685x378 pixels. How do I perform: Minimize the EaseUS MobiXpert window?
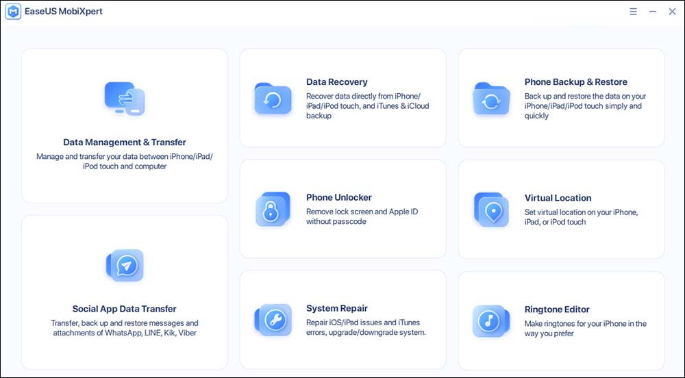tap(653, 12)
